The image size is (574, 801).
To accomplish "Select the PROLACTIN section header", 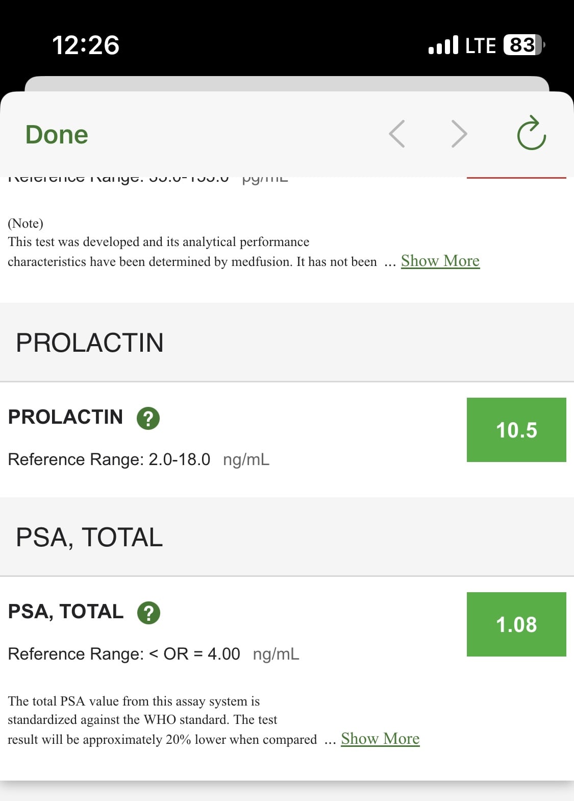I will click(287, 342).
